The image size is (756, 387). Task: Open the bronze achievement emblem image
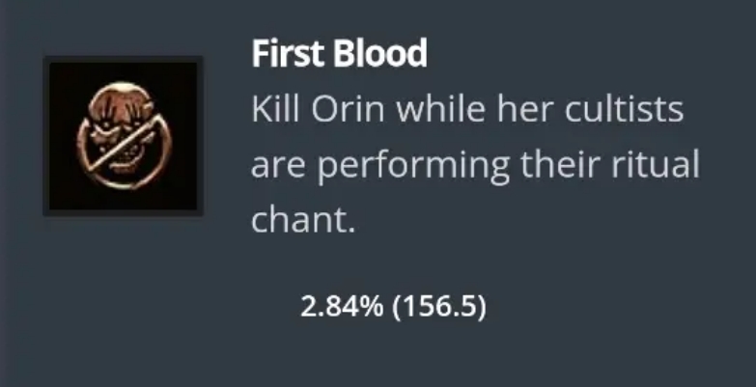[122, 137]
